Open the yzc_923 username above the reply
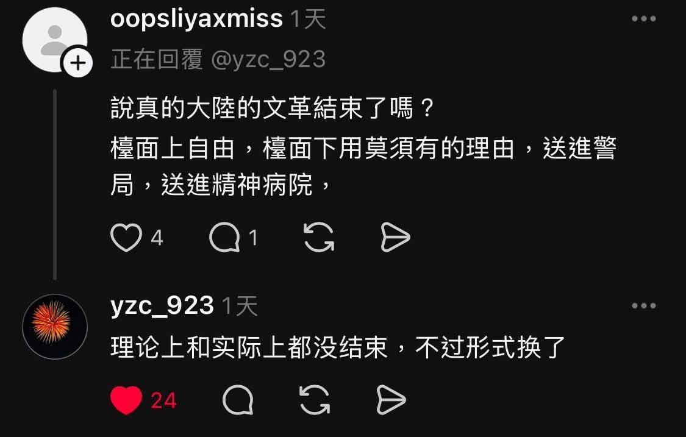686x437 pixels. coord(162,306)
